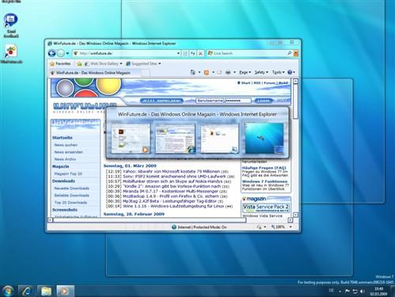The height and width of the screenshot is (297, 395).
Task: Click the page scroll-up arrow
Action: click(295, 82)
